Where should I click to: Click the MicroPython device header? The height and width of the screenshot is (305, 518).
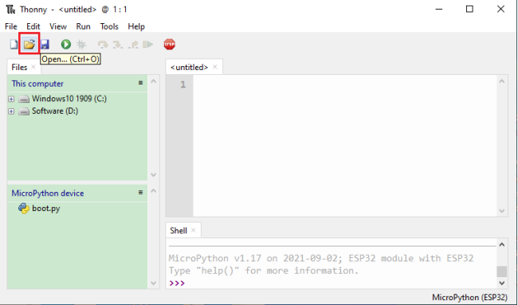[x=48, y=193]
